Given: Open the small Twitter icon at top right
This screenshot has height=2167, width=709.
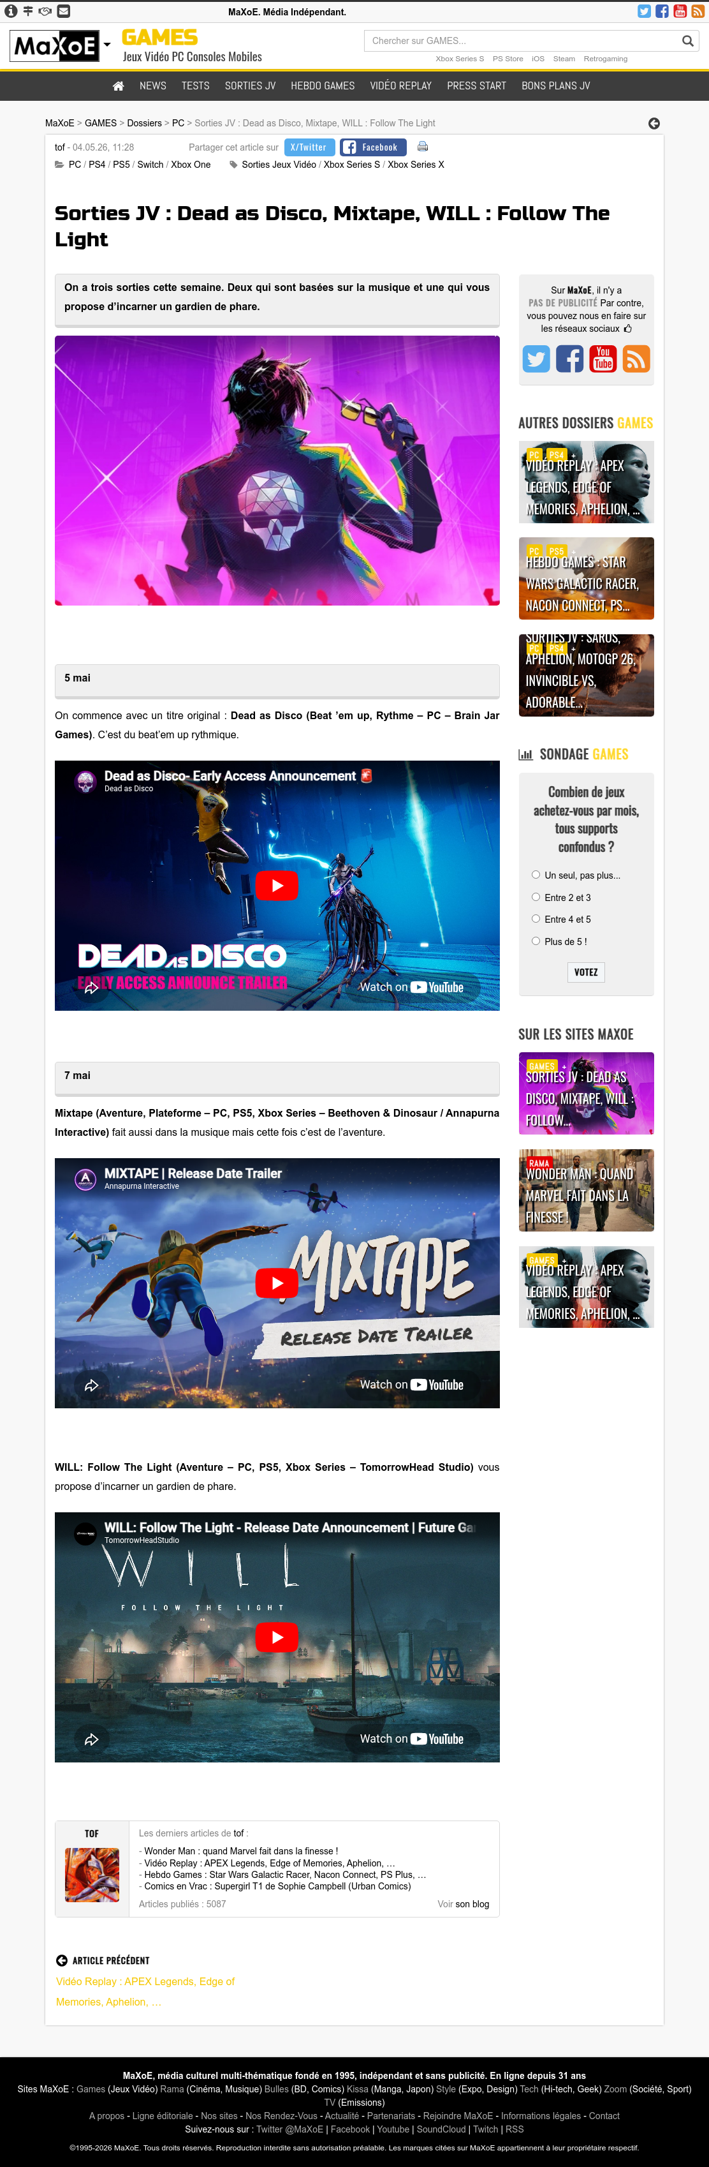Looking at the screenshot, I should (x=644, y=11).
